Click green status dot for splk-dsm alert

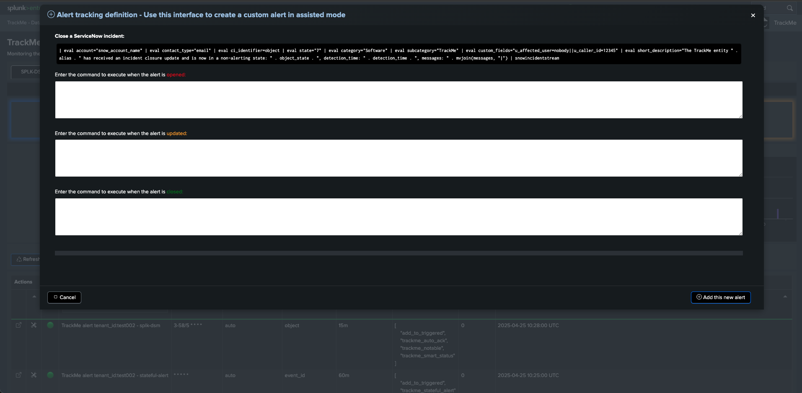(50, 325)
